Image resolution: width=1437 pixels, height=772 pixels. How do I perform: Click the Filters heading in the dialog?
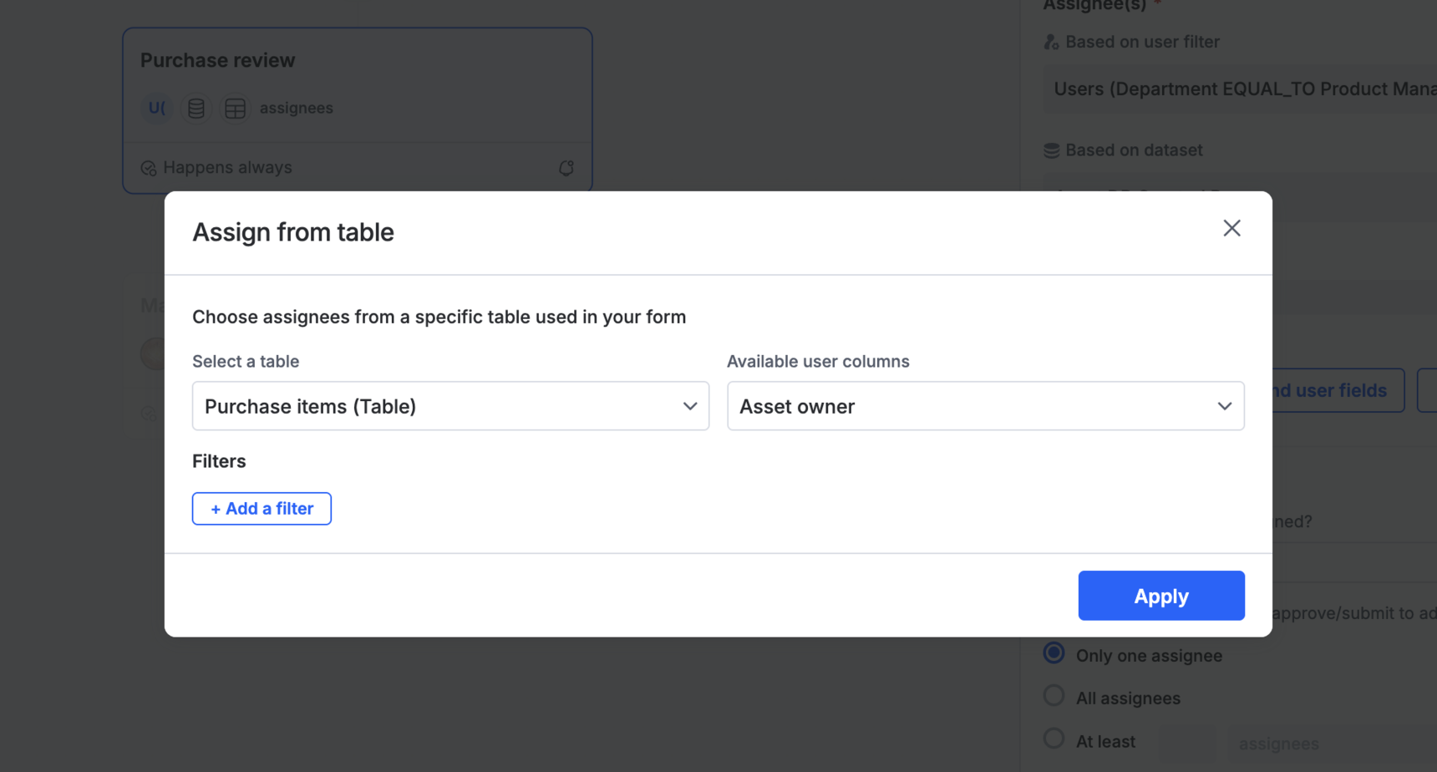(x=219, y=461)
